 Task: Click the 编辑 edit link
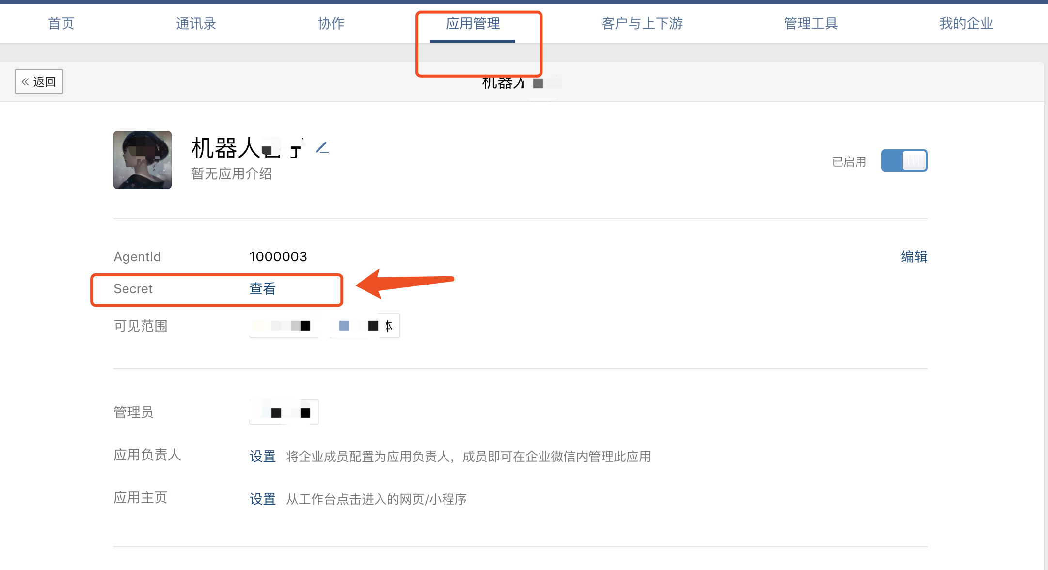point(914,256)
